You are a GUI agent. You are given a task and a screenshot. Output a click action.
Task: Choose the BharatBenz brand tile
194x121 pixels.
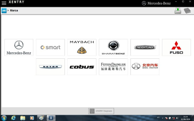click(x=113, y=47)
